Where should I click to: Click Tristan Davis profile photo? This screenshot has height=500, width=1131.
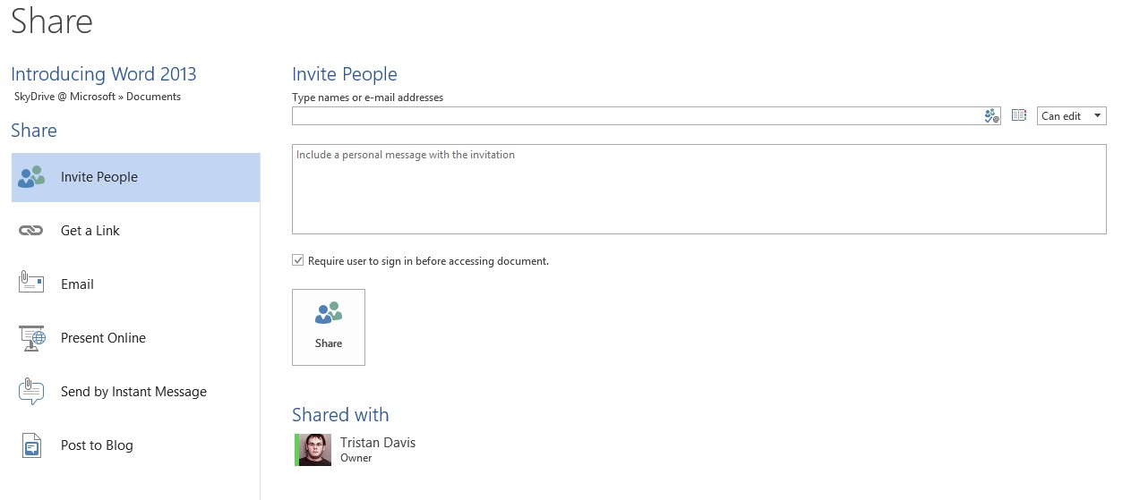click(315, 450)
